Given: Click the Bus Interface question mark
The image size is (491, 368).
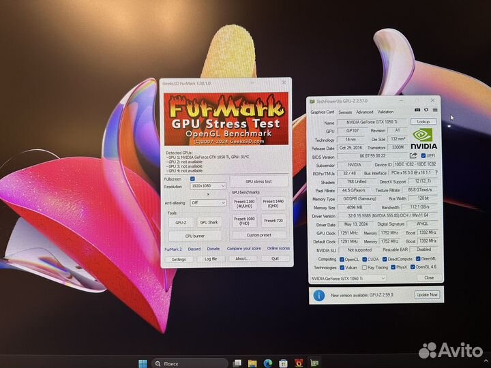Looking at the screenshot, I should [436, 172].
